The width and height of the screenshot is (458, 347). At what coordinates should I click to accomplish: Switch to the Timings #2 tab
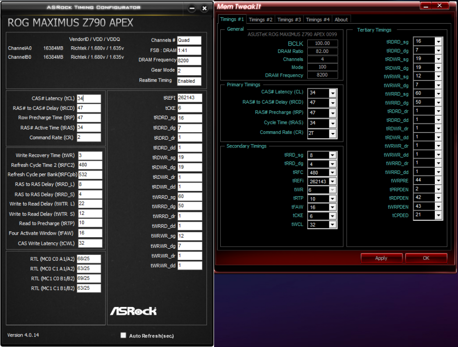260,19
